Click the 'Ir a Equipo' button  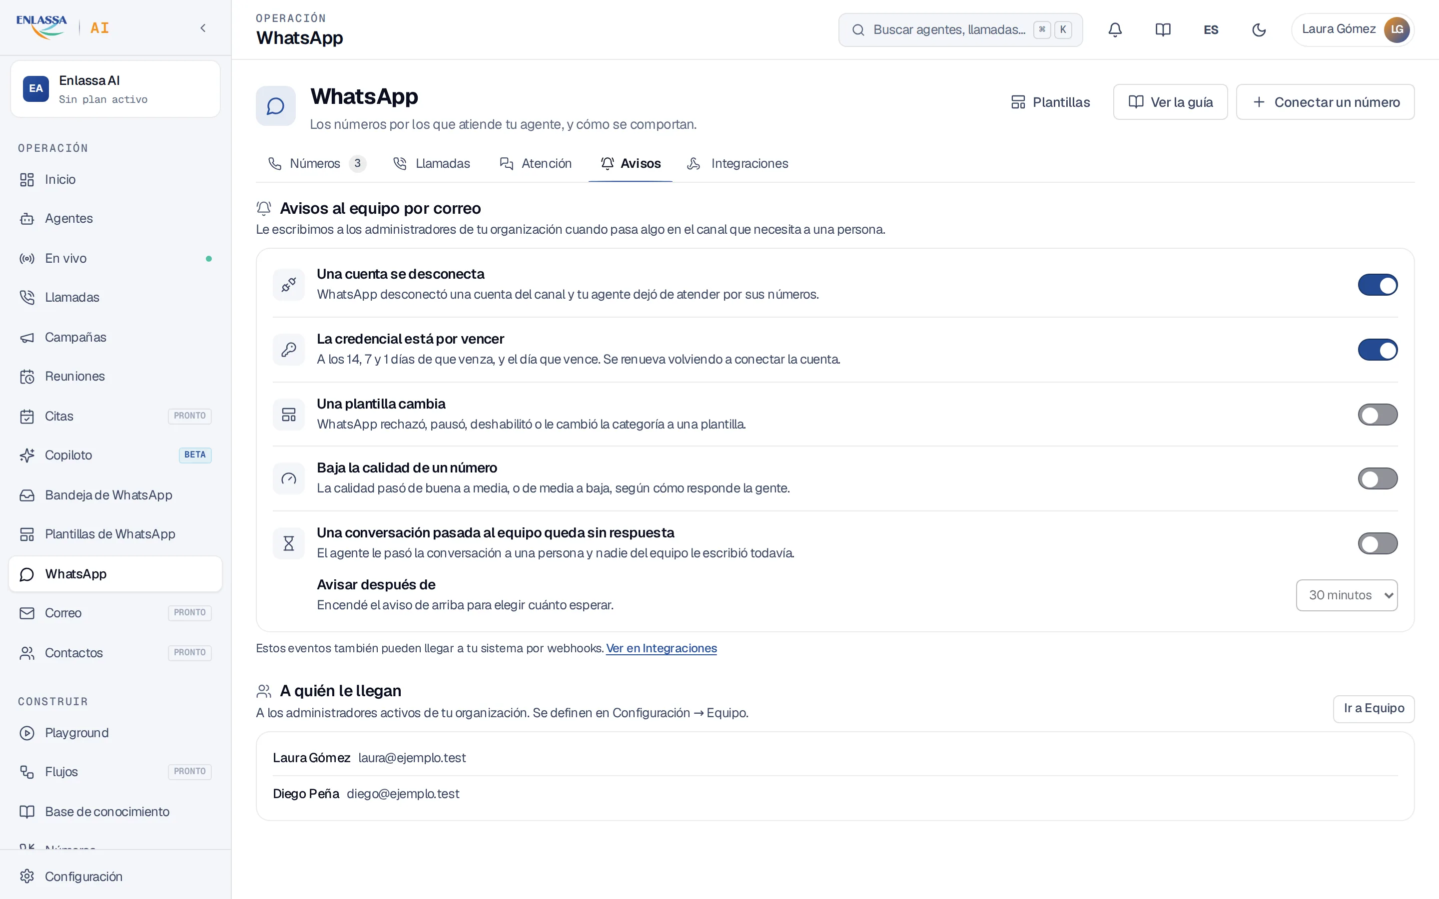pyautogui.click(x=1374, y=709)
